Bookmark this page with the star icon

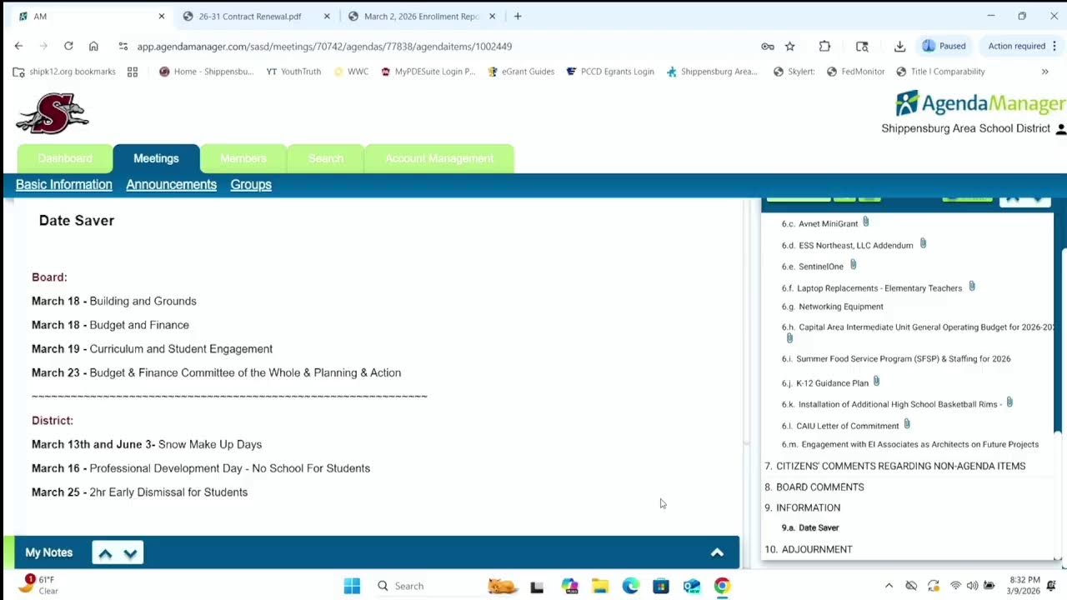tap(790, 47)
